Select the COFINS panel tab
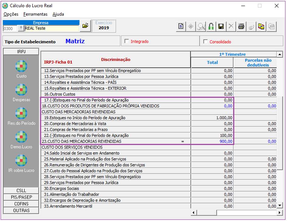 (x=21, y=204)
